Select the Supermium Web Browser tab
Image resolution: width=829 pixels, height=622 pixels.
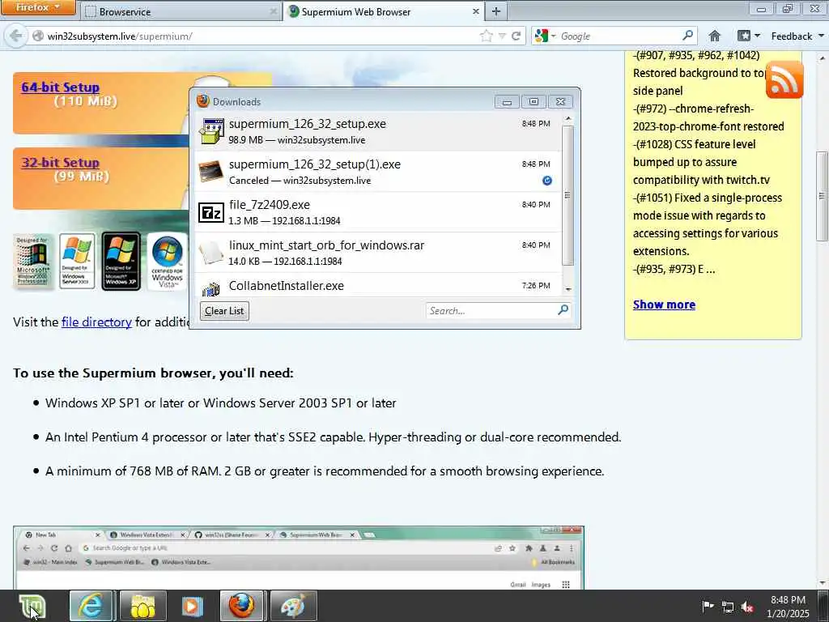382,11
